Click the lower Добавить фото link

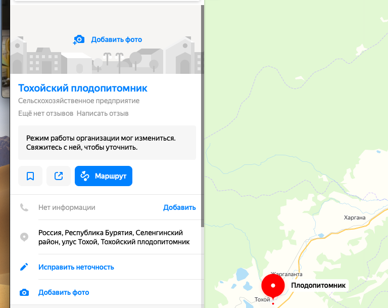point(64,293)
